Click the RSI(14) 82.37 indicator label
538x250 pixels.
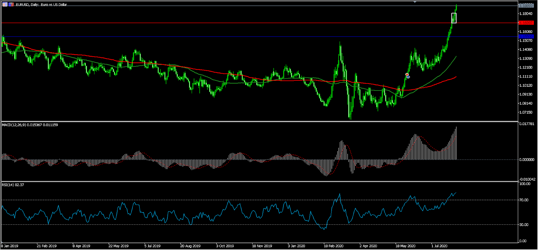13,185
